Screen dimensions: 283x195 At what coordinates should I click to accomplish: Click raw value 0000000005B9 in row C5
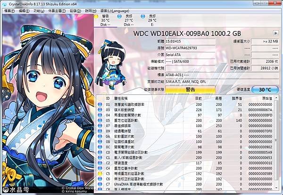(260, 173)
